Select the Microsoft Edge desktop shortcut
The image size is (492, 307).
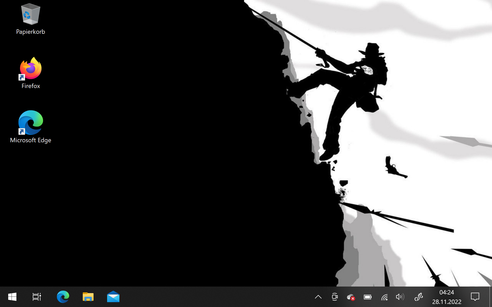point(30,123)
